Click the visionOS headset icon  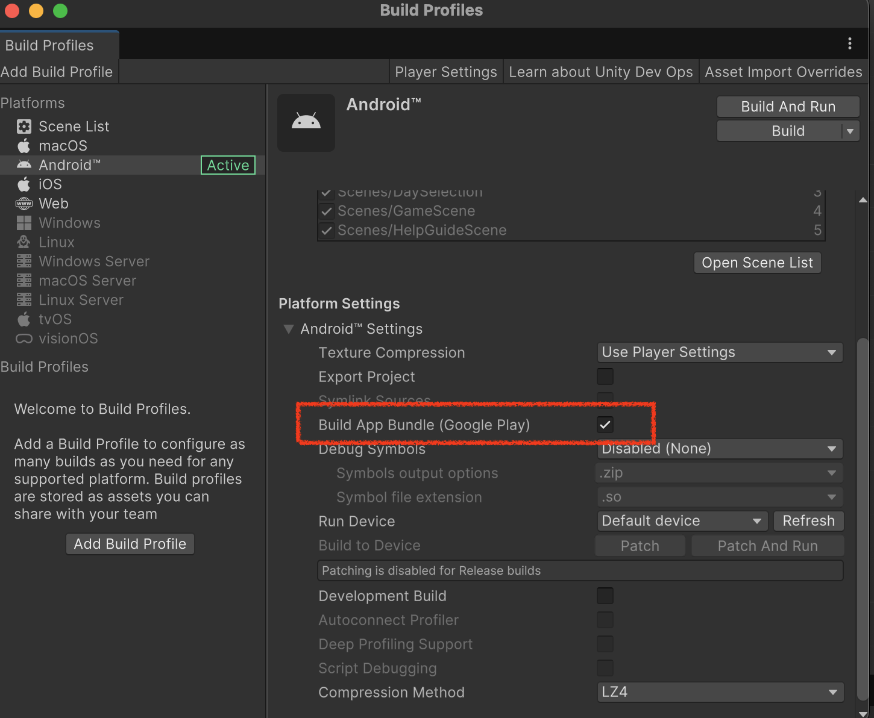(x=24, y=339)
